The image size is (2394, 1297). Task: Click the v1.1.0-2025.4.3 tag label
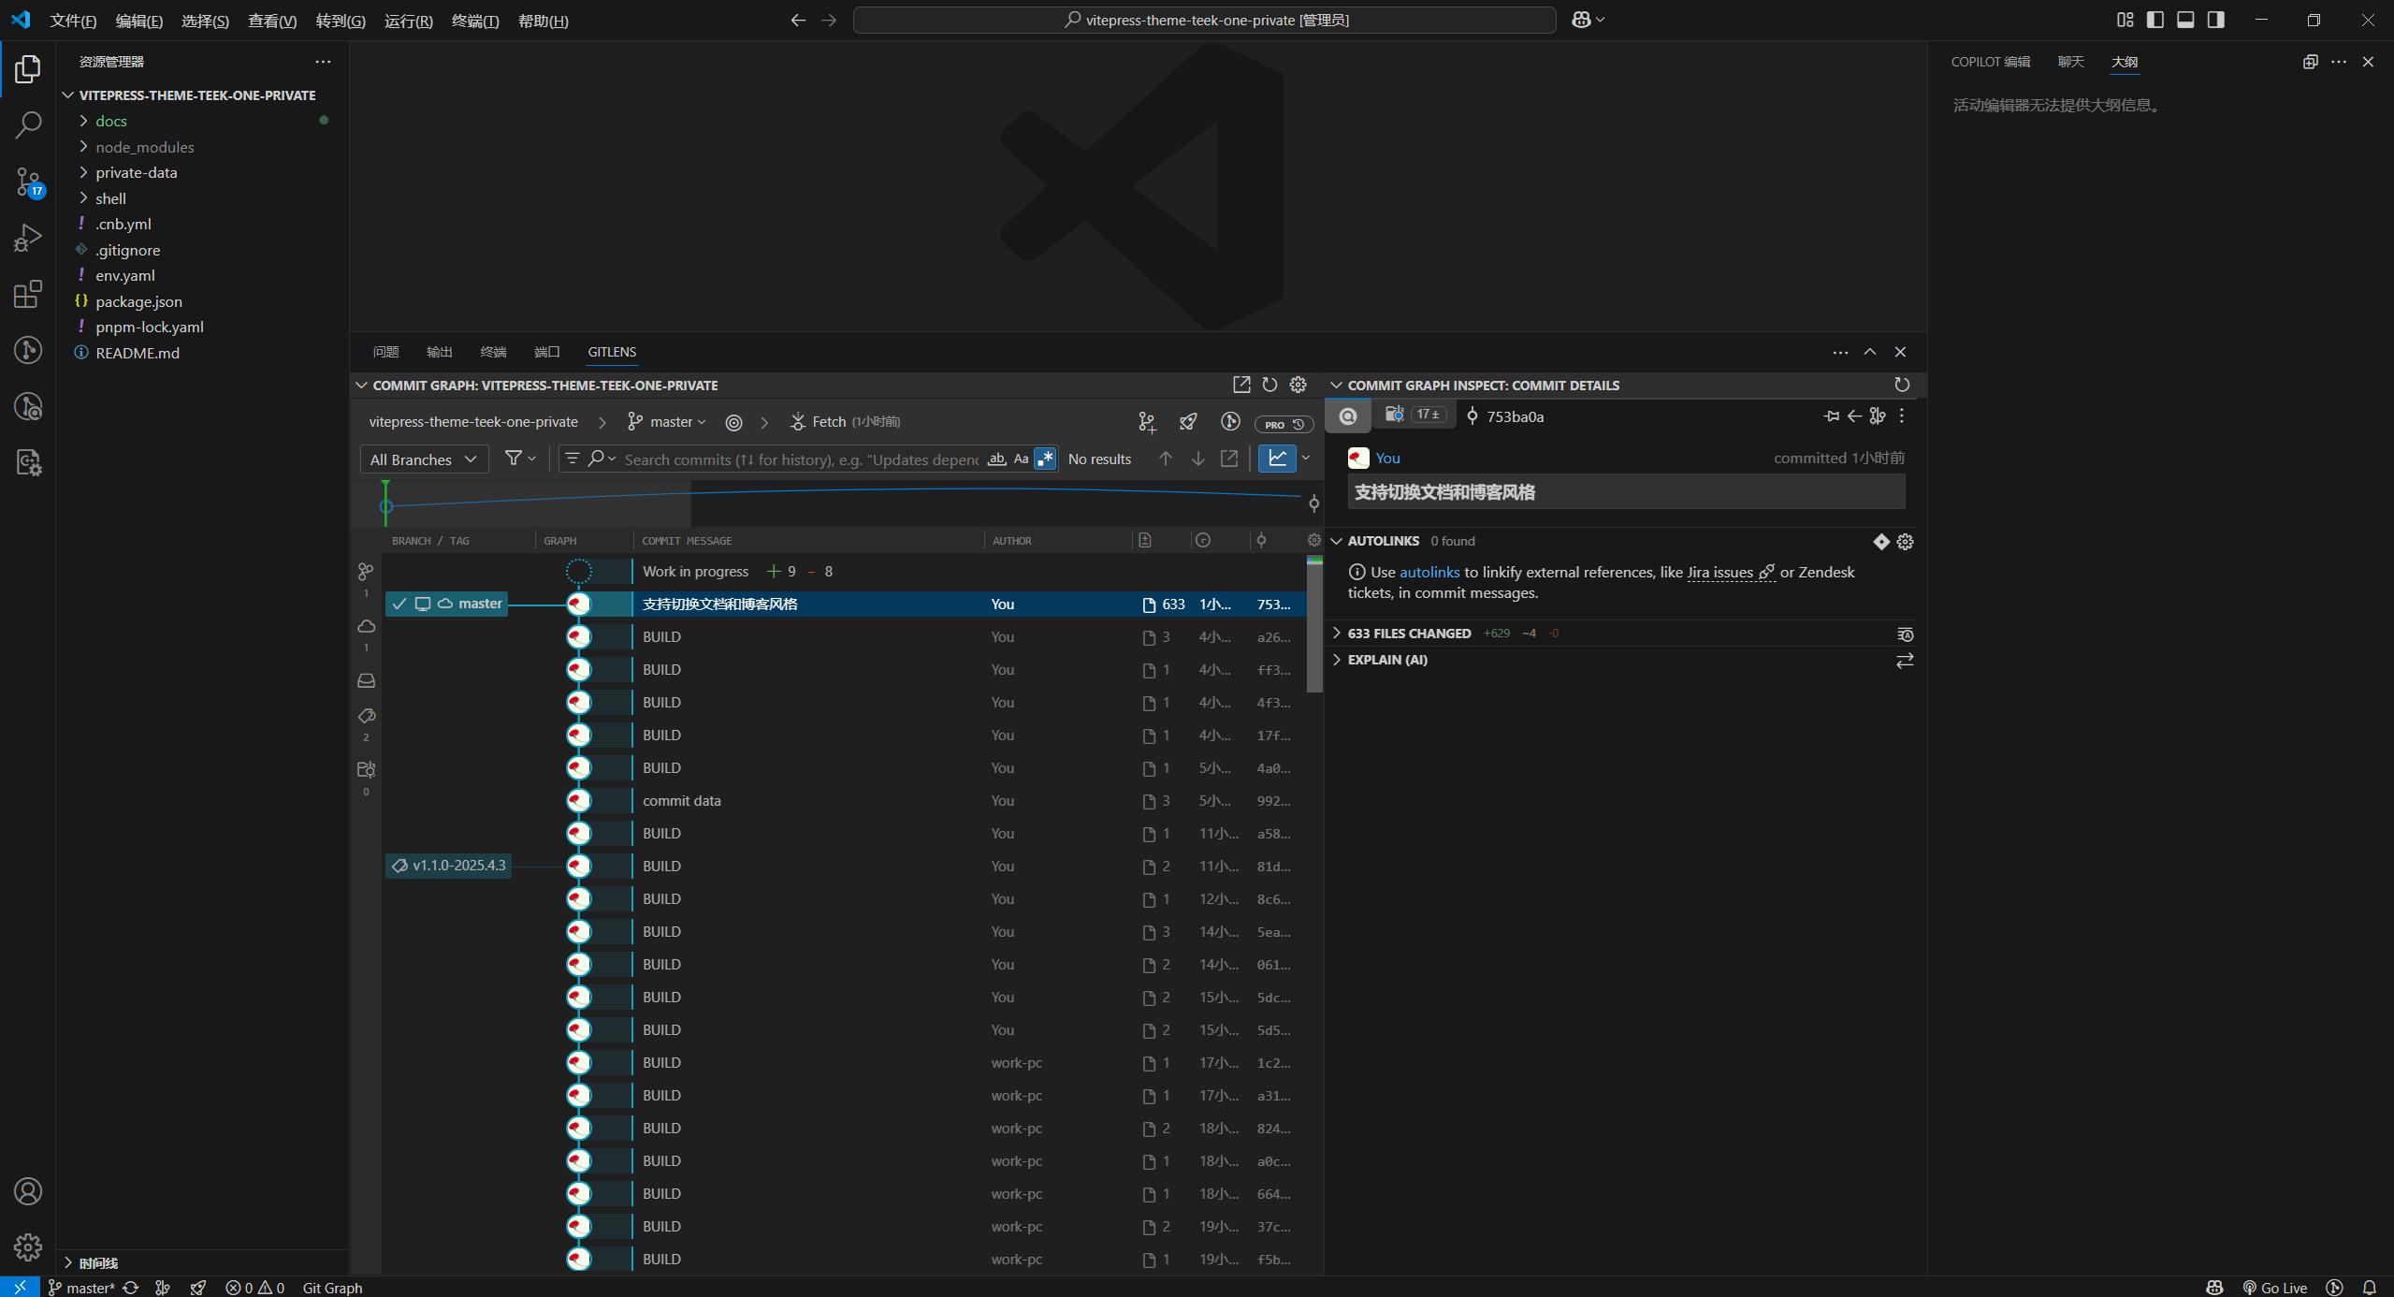(449, 866)
